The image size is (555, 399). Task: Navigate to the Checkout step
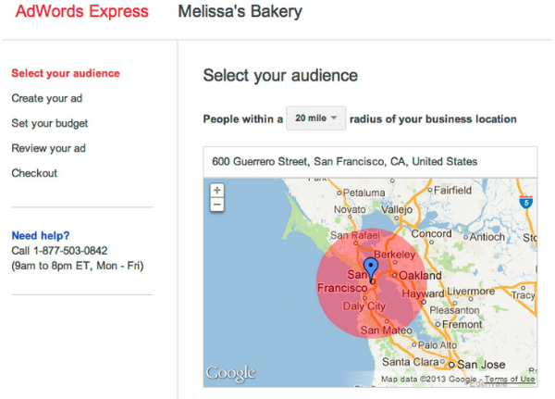[34, 173]
